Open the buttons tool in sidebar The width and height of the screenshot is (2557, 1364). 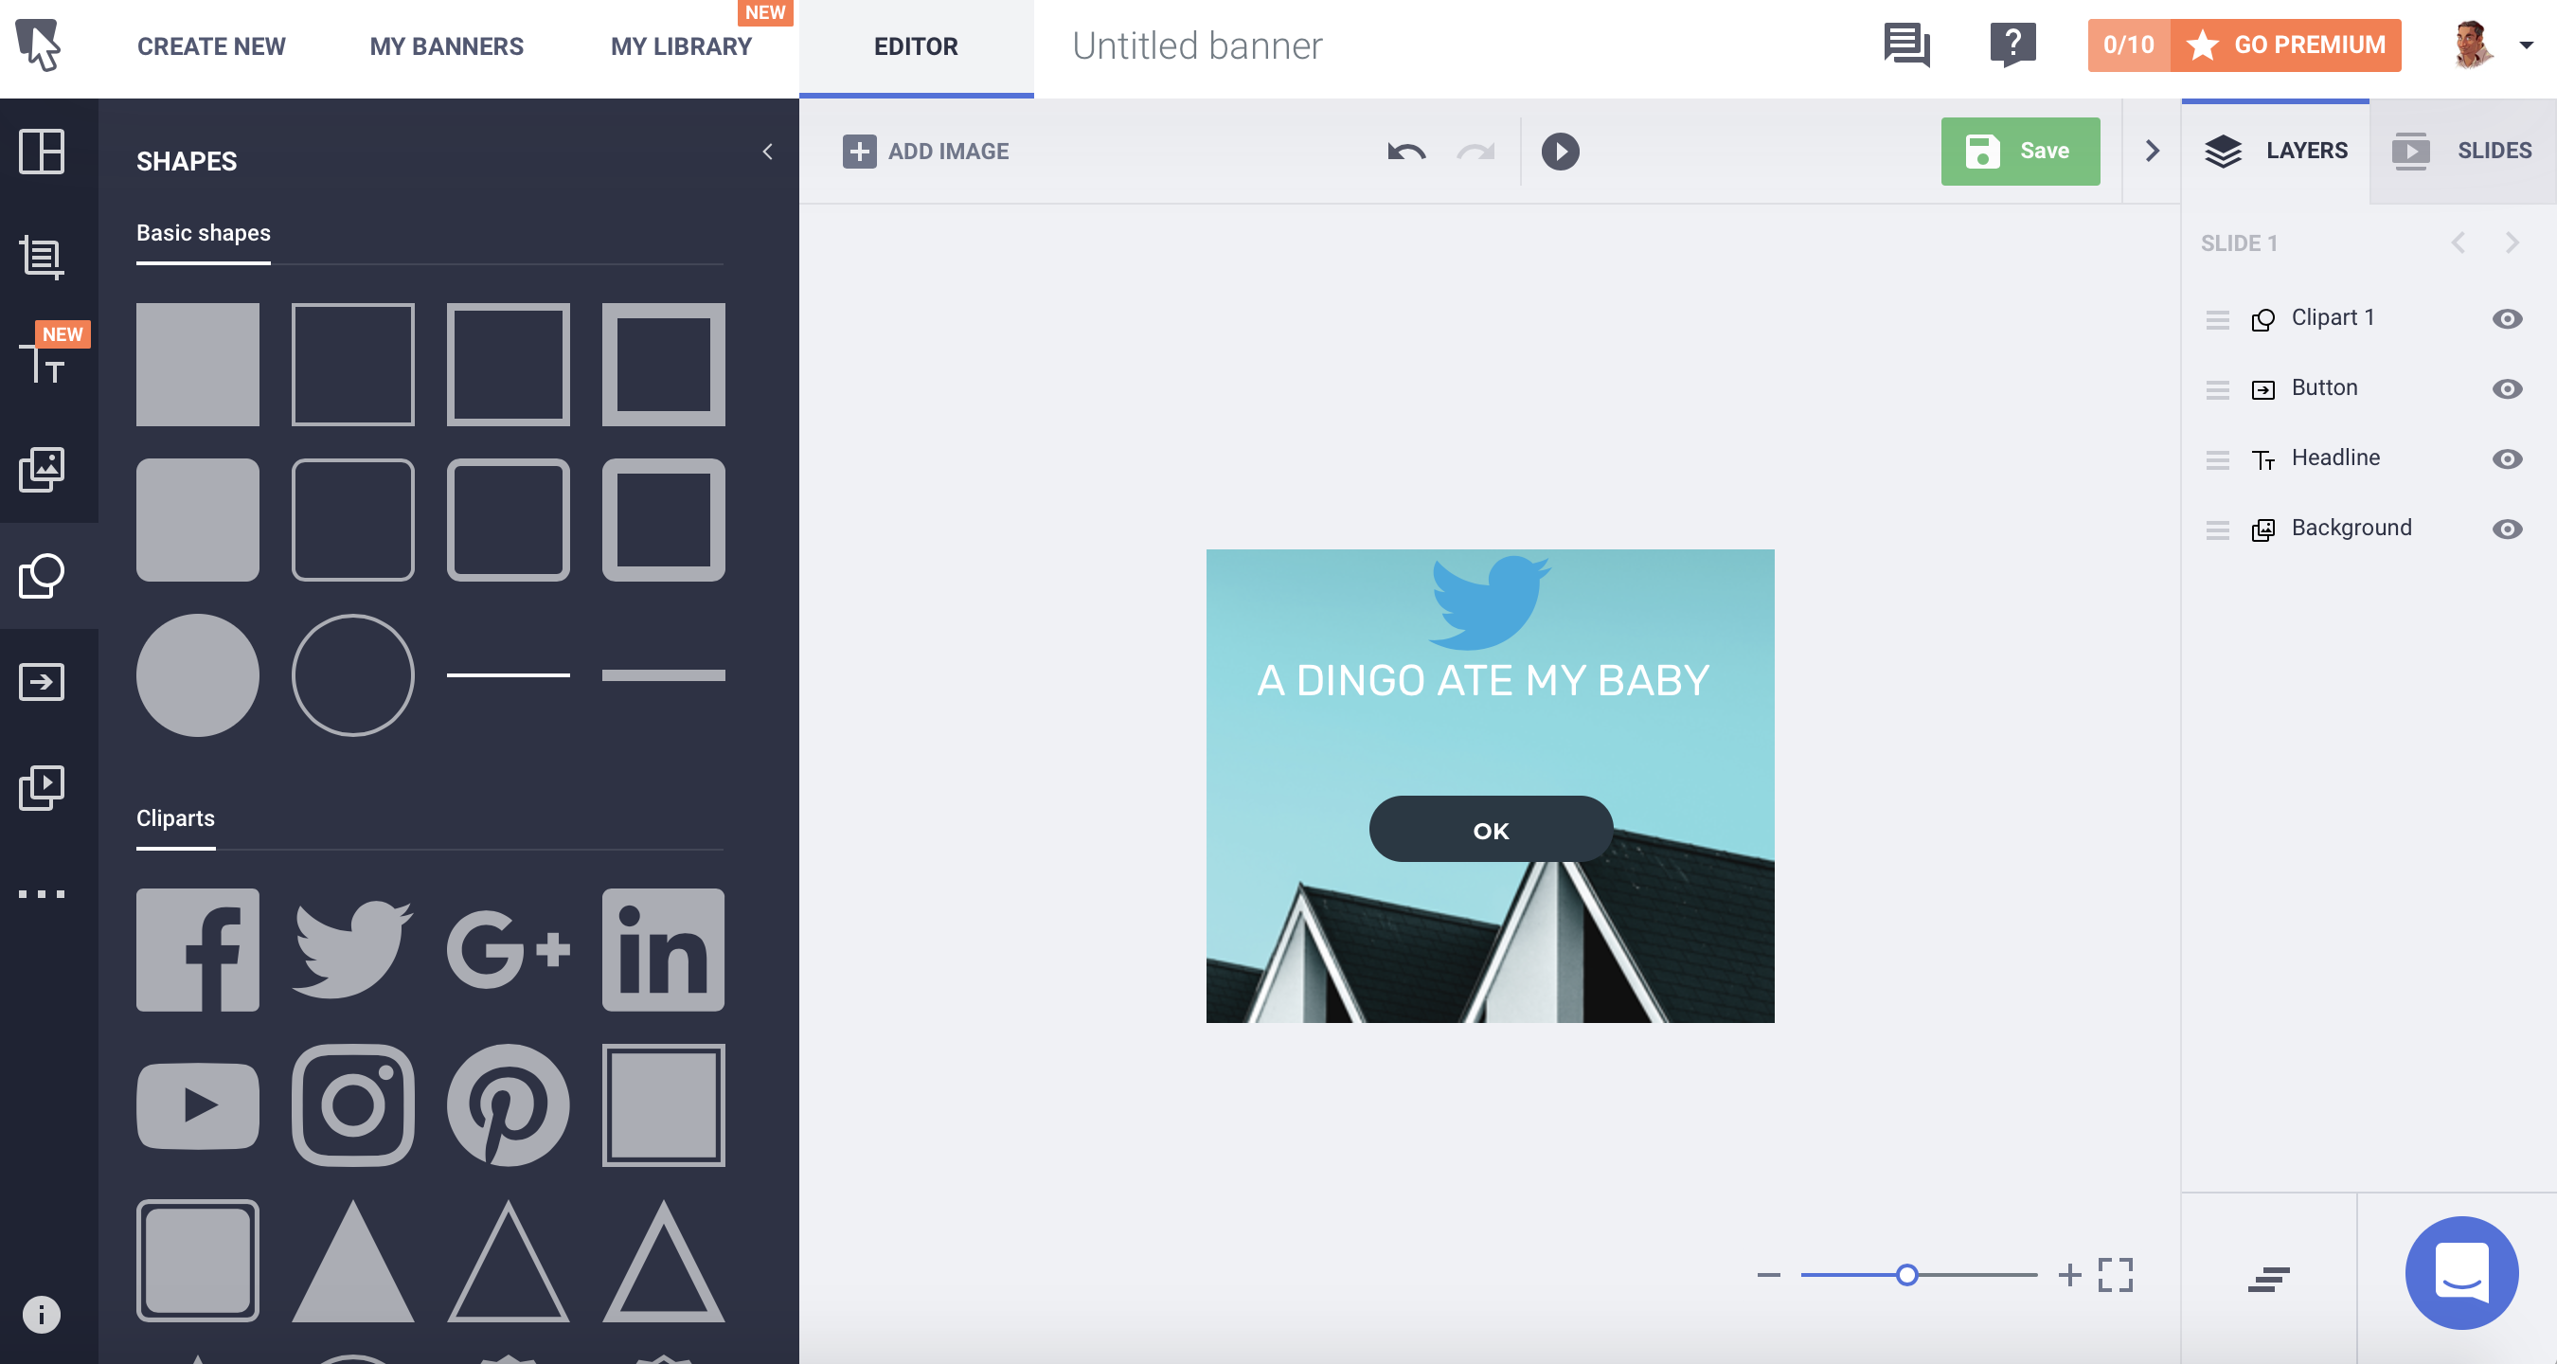(42, 682)
